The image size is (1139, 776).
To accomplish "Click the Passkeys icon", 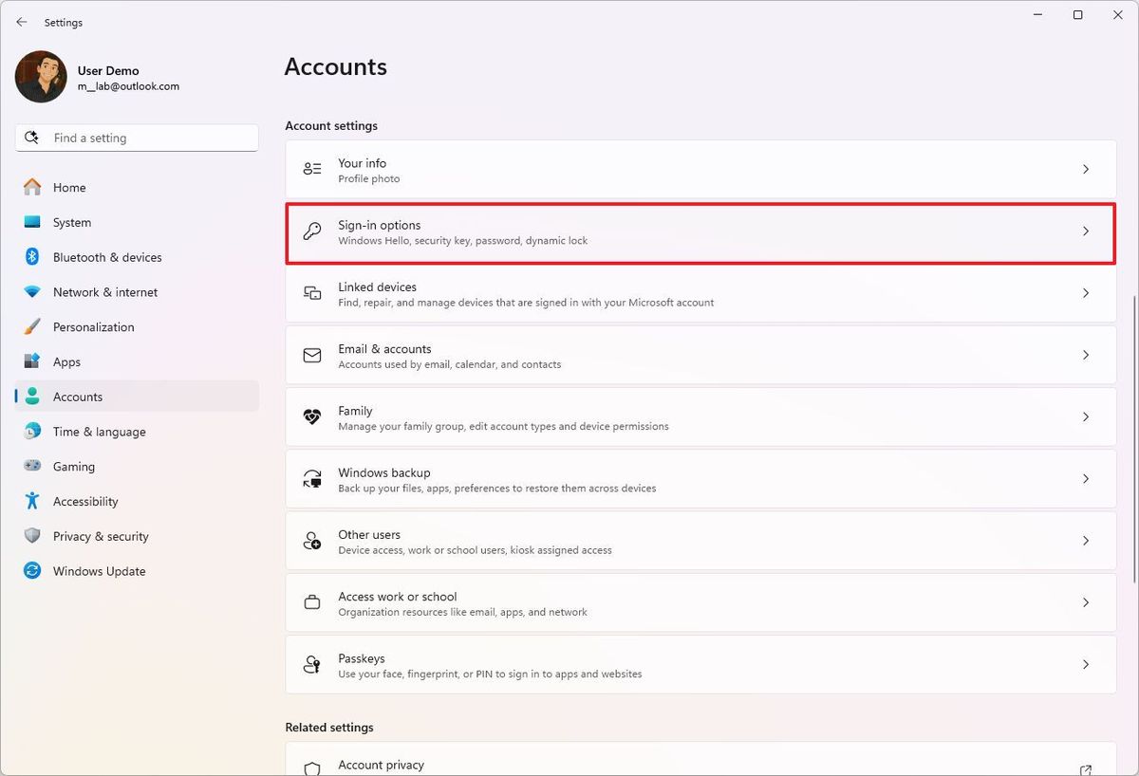I will 312,665.
